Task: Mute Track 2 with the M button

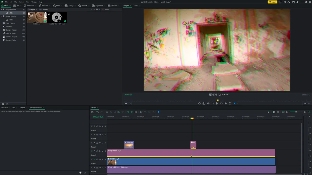Action: pyautogui.click(x=102, y=159)
